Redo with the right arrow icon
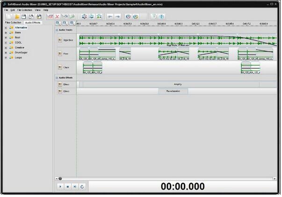The image size is (282, 197). pyautogui.click(x=117, y=16)
